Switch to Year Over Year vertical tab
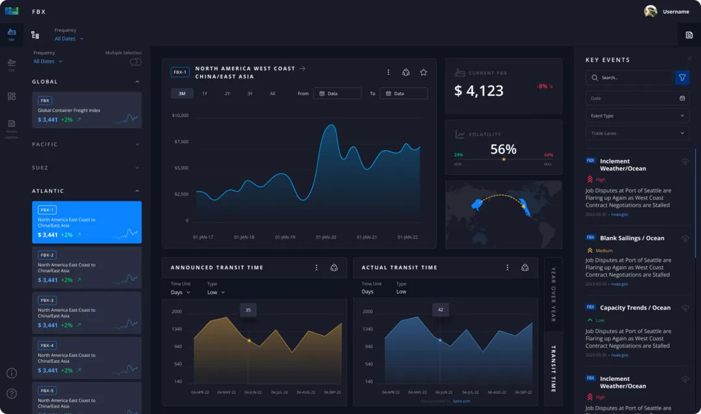701x414 pixels. click(553, 294)
